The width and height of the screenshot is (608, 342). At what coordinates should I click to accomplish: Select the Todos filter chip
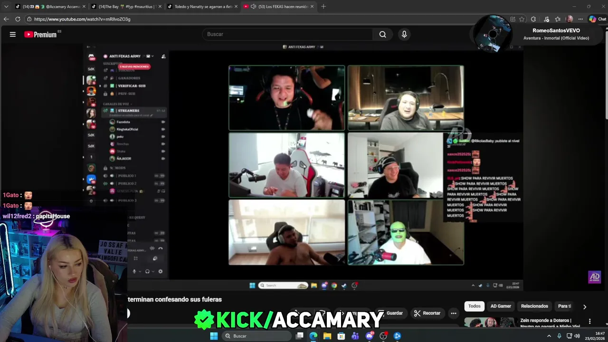pos(475,306)
